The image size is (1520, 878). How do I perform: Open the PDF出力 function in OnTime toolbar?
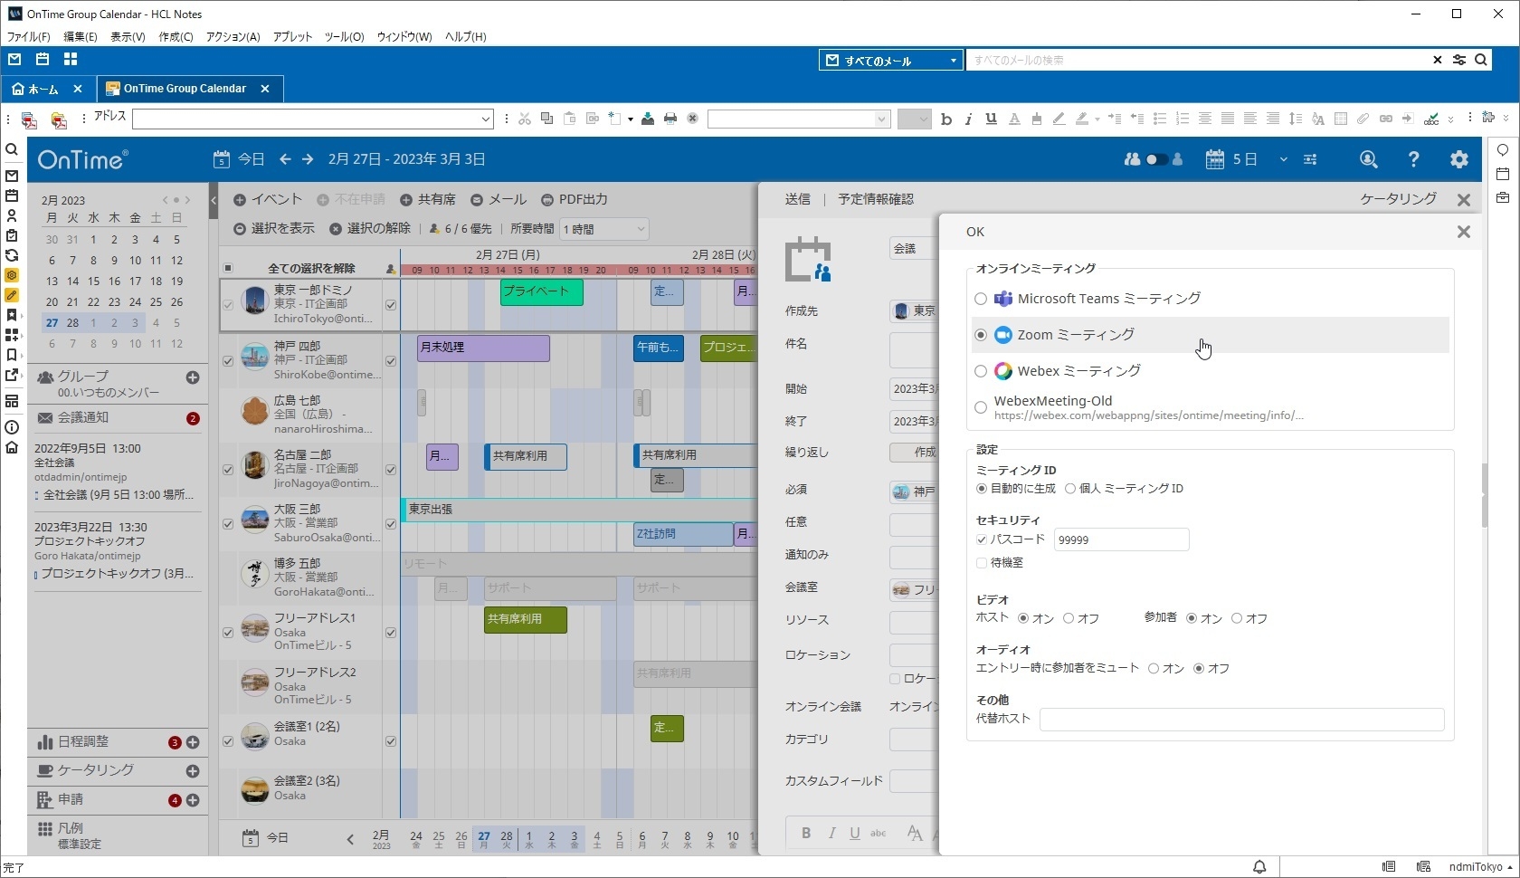tap(575, 200)
